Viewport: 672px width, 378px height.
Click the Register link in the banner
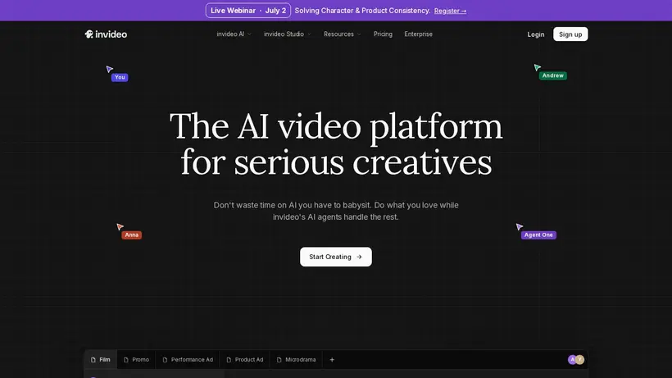pyautogui.click(x=450, y=11)
